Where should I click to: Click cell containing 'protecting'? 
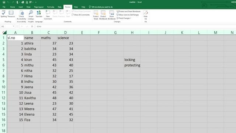[x=132, y=65]
